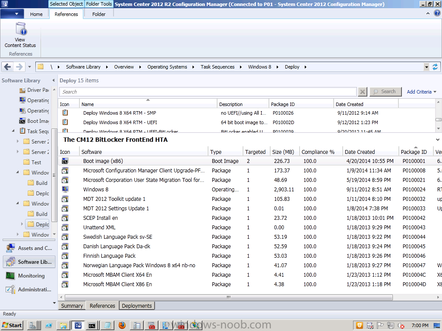Click the Windows Start button
Viewport: 442px width, 331px height.
(12, 325)
